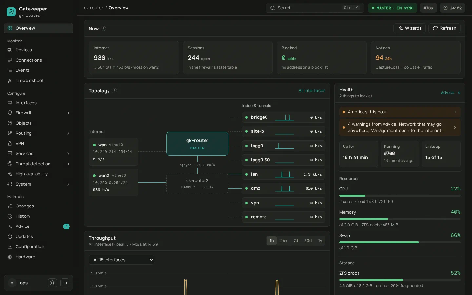The image size is (472, 295).
Task: Click the Troubleshoot wrench icon
Action: [10, 81]
